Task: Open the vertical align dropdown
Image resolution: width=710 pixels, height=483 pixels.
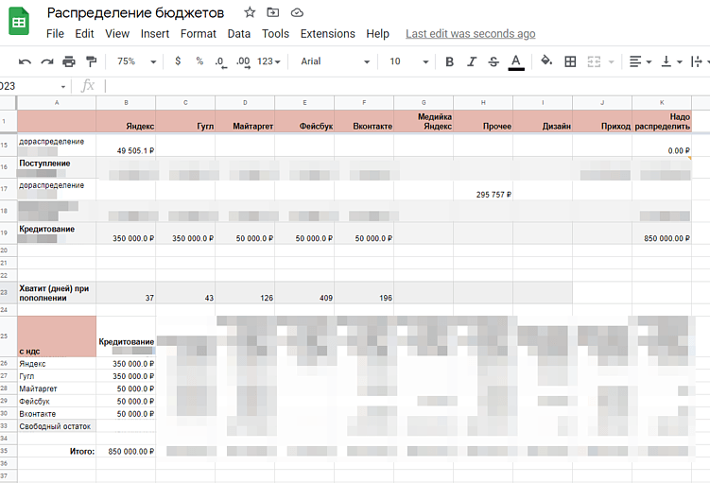Action: 671,61
